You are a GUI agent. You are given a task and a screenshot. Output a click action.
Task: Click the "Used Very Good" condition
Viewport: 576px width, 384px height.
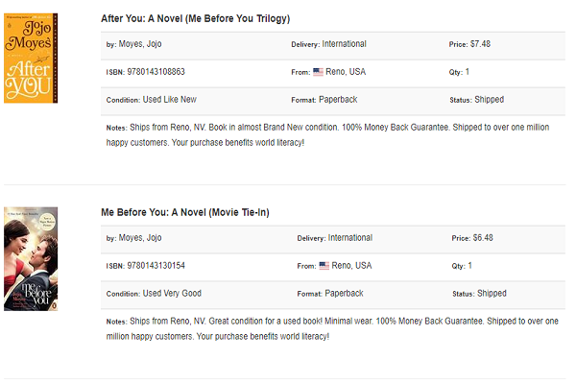click(173, 294)
